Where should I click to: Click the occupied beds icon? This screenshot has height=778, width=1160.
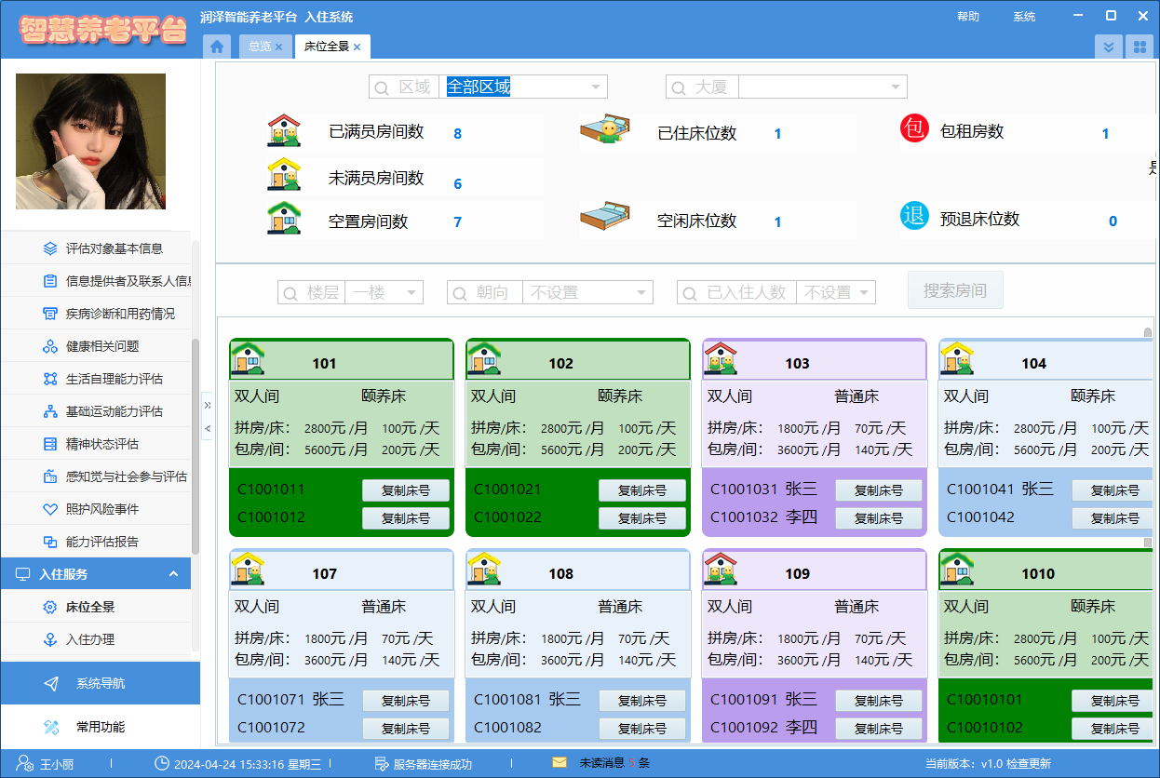tap(605, 129)
